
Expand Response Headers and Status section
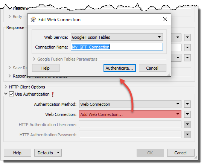pos(9,76)
